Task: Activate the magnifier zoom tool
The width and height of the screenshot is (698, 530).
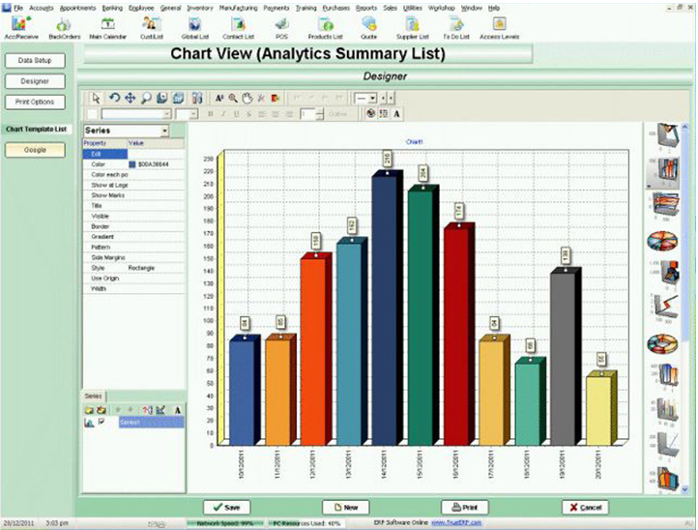Action: [x=146, y=98]
